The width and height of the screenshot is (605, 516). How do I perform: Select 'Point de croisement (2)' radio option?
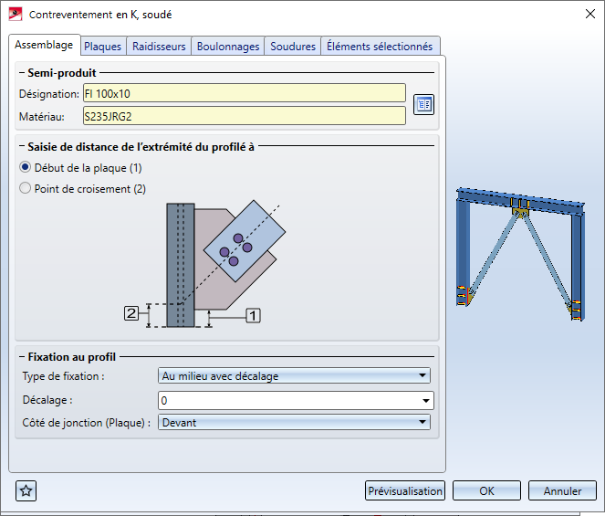click(26, 189)
